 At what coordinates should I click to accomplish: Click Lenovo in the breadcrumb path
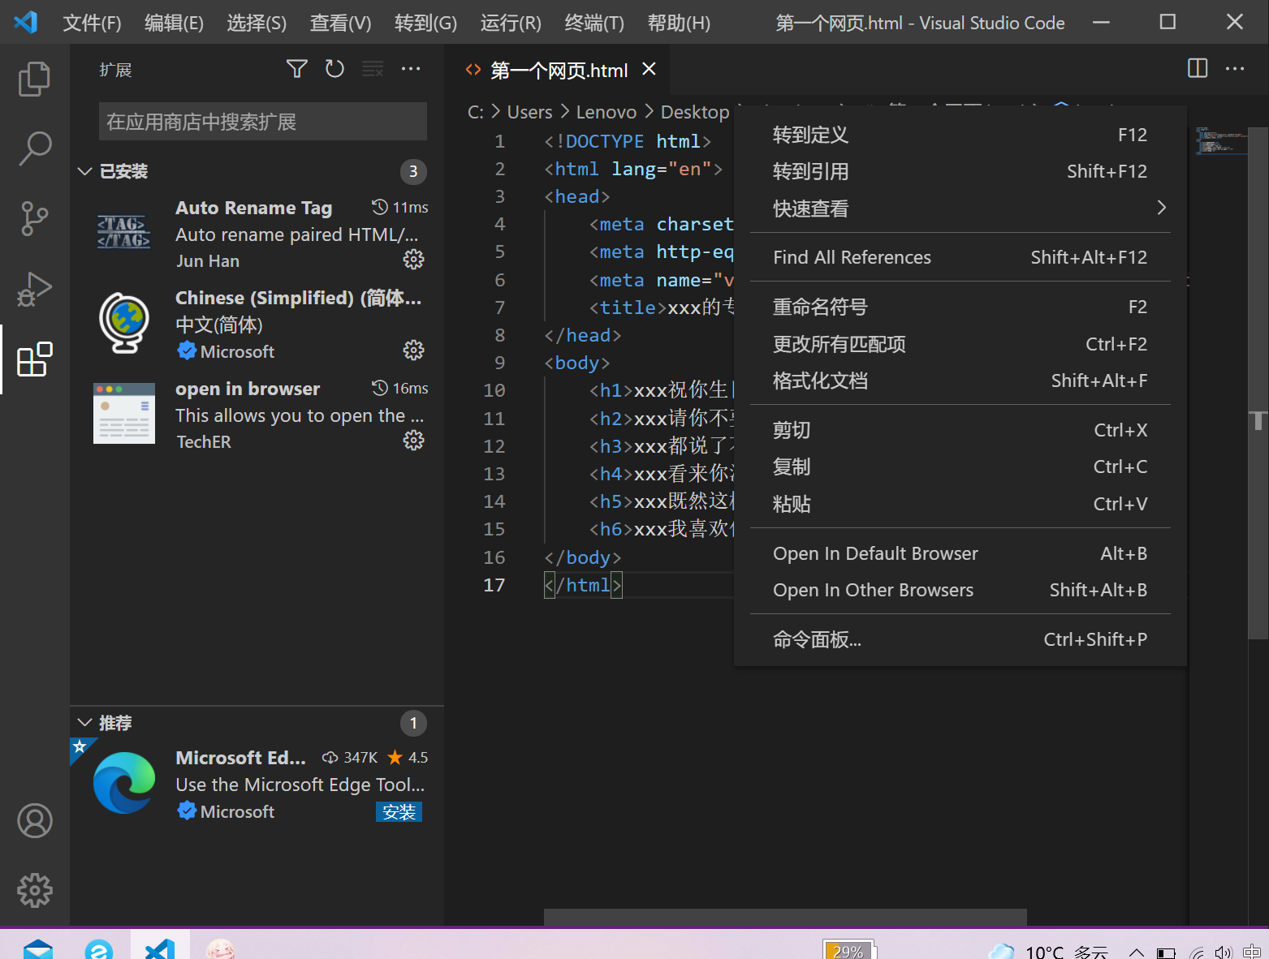(x=606, y=112)
